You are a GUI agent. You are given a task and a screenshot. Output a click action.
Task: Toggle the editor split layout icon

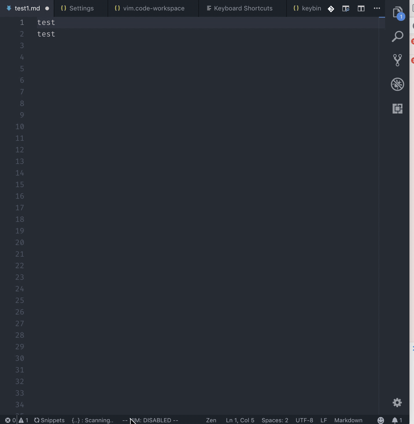coord(361,8)
